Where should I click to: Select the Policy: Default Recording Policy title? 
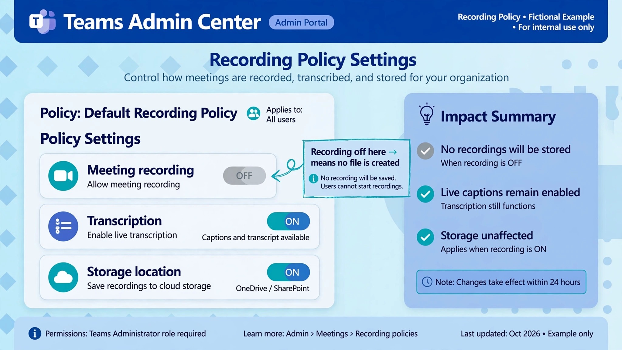coord(138,113)
